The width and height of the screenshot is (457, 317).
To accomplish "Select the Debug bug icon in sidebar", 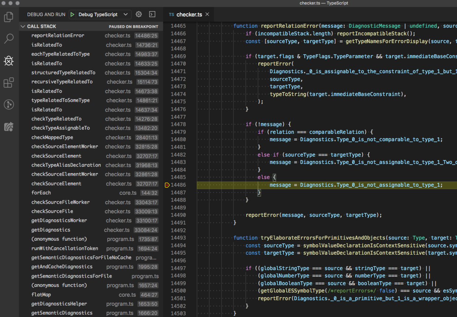I will pos(9,60).
